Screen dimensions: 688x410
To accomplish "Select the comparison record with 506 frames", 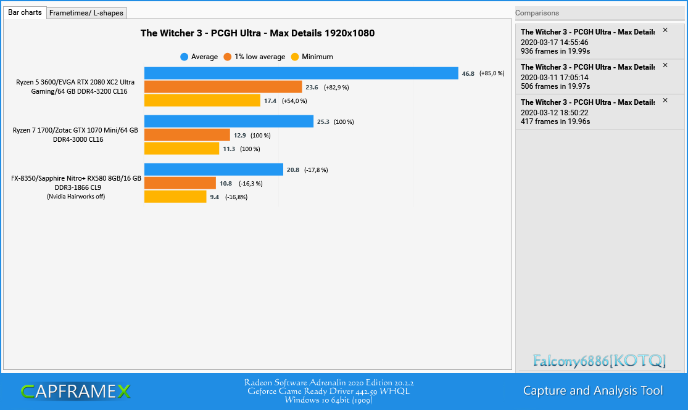I will pyautogui.click(x=600, y=76).
